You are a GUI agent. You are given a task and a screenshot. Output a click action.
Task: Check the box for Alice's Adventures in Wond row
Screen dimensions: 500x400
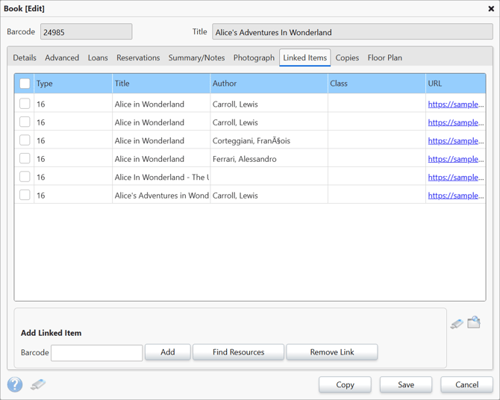(x=25, y=195)
